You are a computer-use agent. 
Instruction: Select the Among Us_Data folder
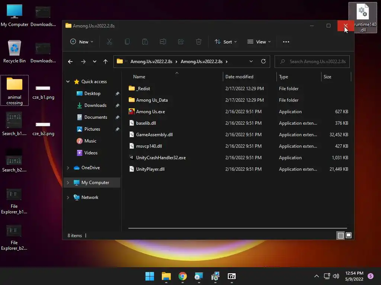click(x=148, y=100)
